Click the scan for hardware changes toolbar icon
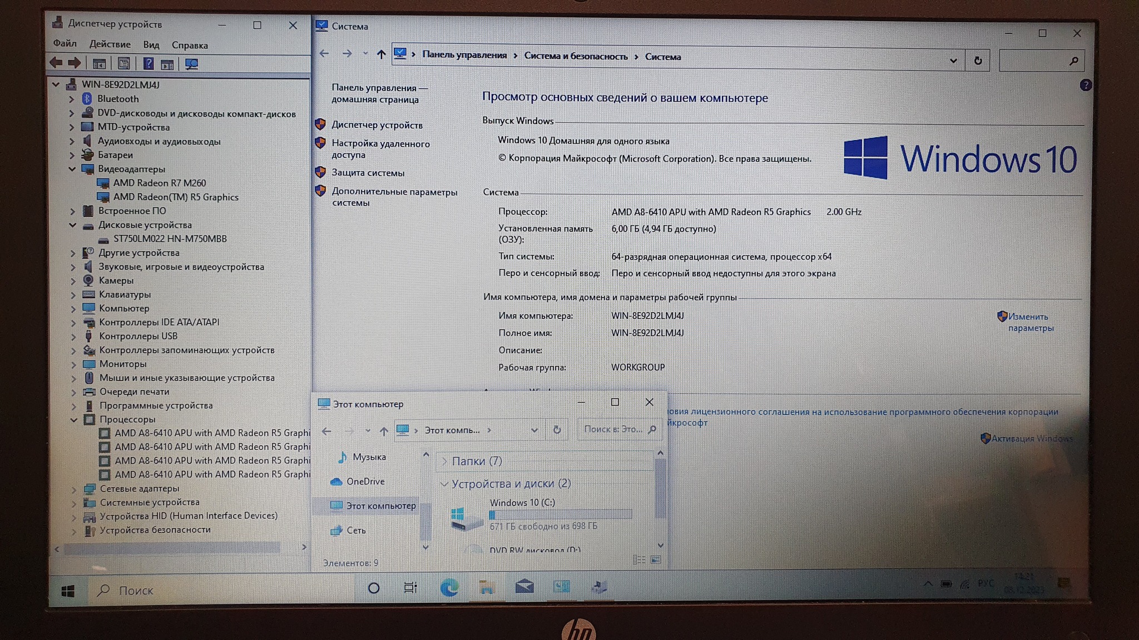1139x640 pixels. pyautogui.click(x=192, y=64)
